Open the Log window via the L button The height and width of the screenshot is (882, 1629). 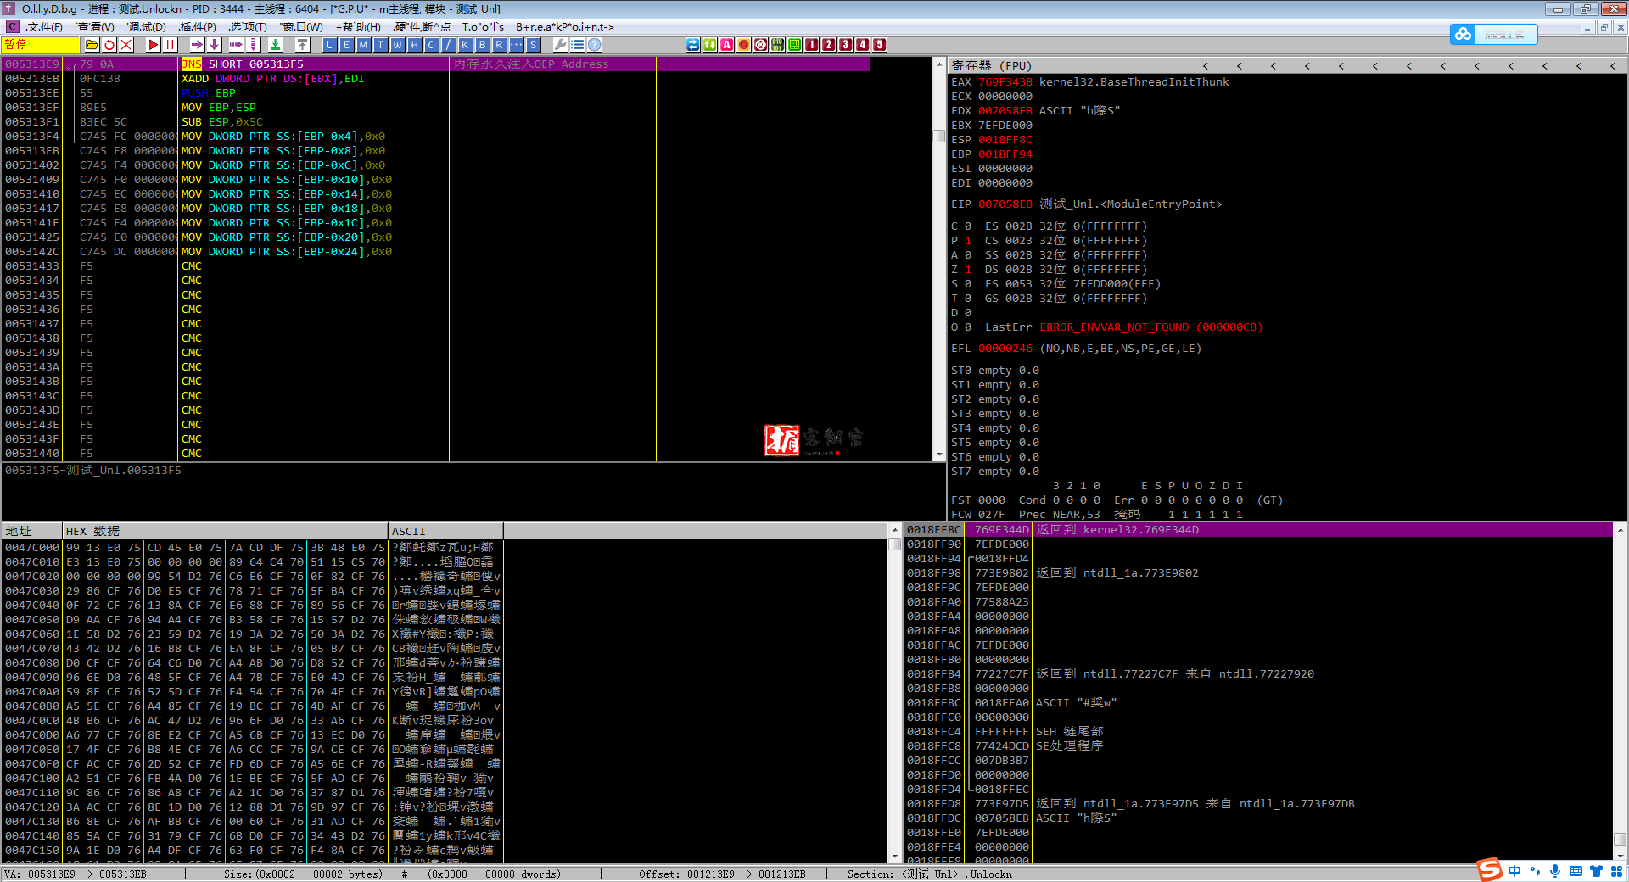(x=330, y=45)
